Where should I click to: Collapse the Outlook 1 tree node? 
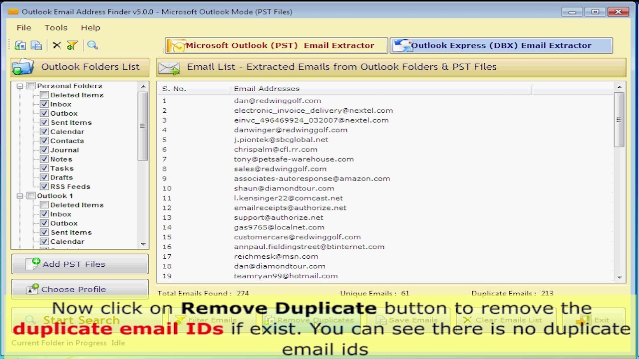click(x=20, y=196)
